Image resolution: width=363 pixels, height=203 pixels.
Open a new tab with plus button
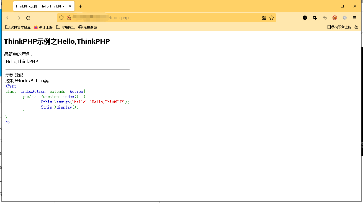point(80,6)
